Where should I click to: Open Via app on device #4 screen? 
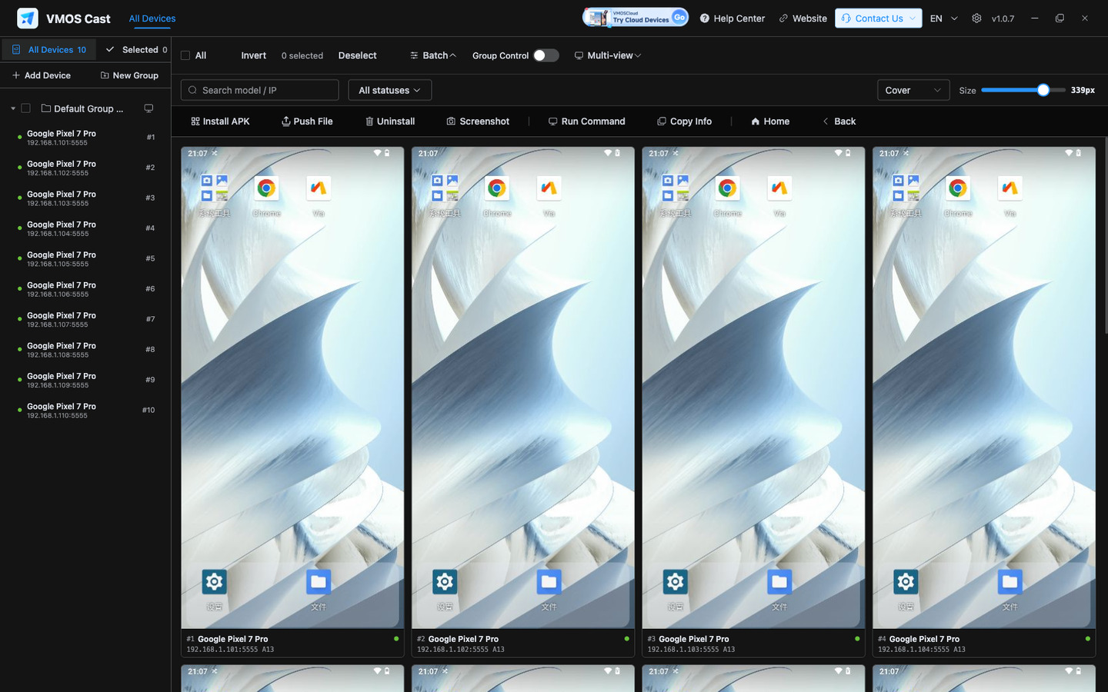(x=1010, y=188)
